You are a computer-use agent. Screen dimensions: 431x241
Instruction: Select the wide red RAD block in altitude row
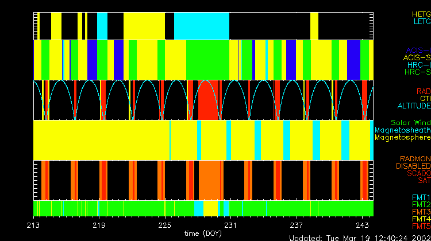click(x=209, y=100)
